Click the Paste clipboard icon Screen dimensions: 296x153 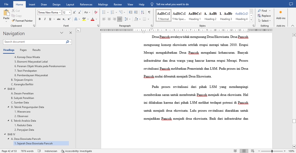(6, 13)
